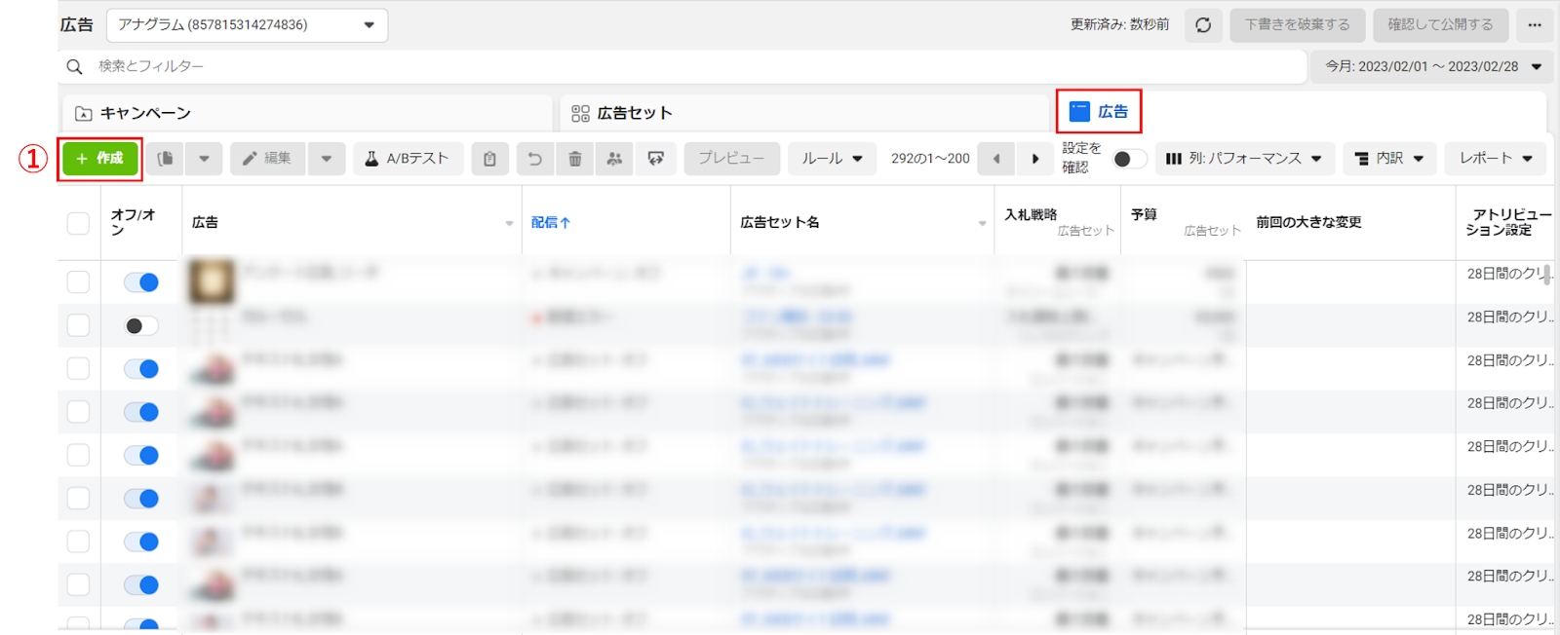The width and height of the screenshot is (1560, 635).
Task: Click the undo arrow icon
Action: click(534, 159)
